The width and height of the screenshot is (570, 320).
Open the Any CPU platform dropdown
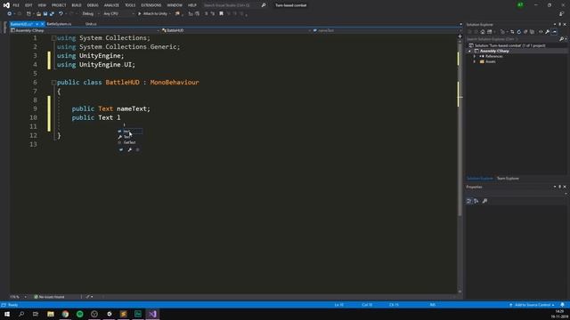[x=118, y=14]
